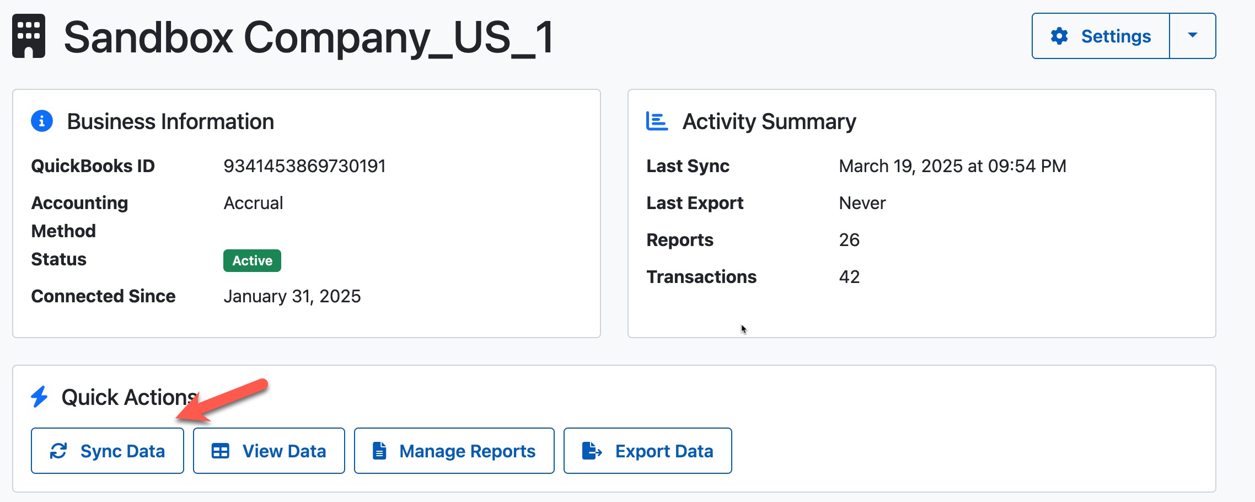Click the green Active status badge

tap(252, 260)
